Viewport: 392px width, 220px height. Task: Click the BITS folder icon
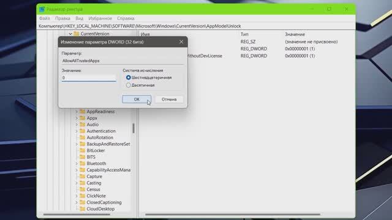(82, 157)
